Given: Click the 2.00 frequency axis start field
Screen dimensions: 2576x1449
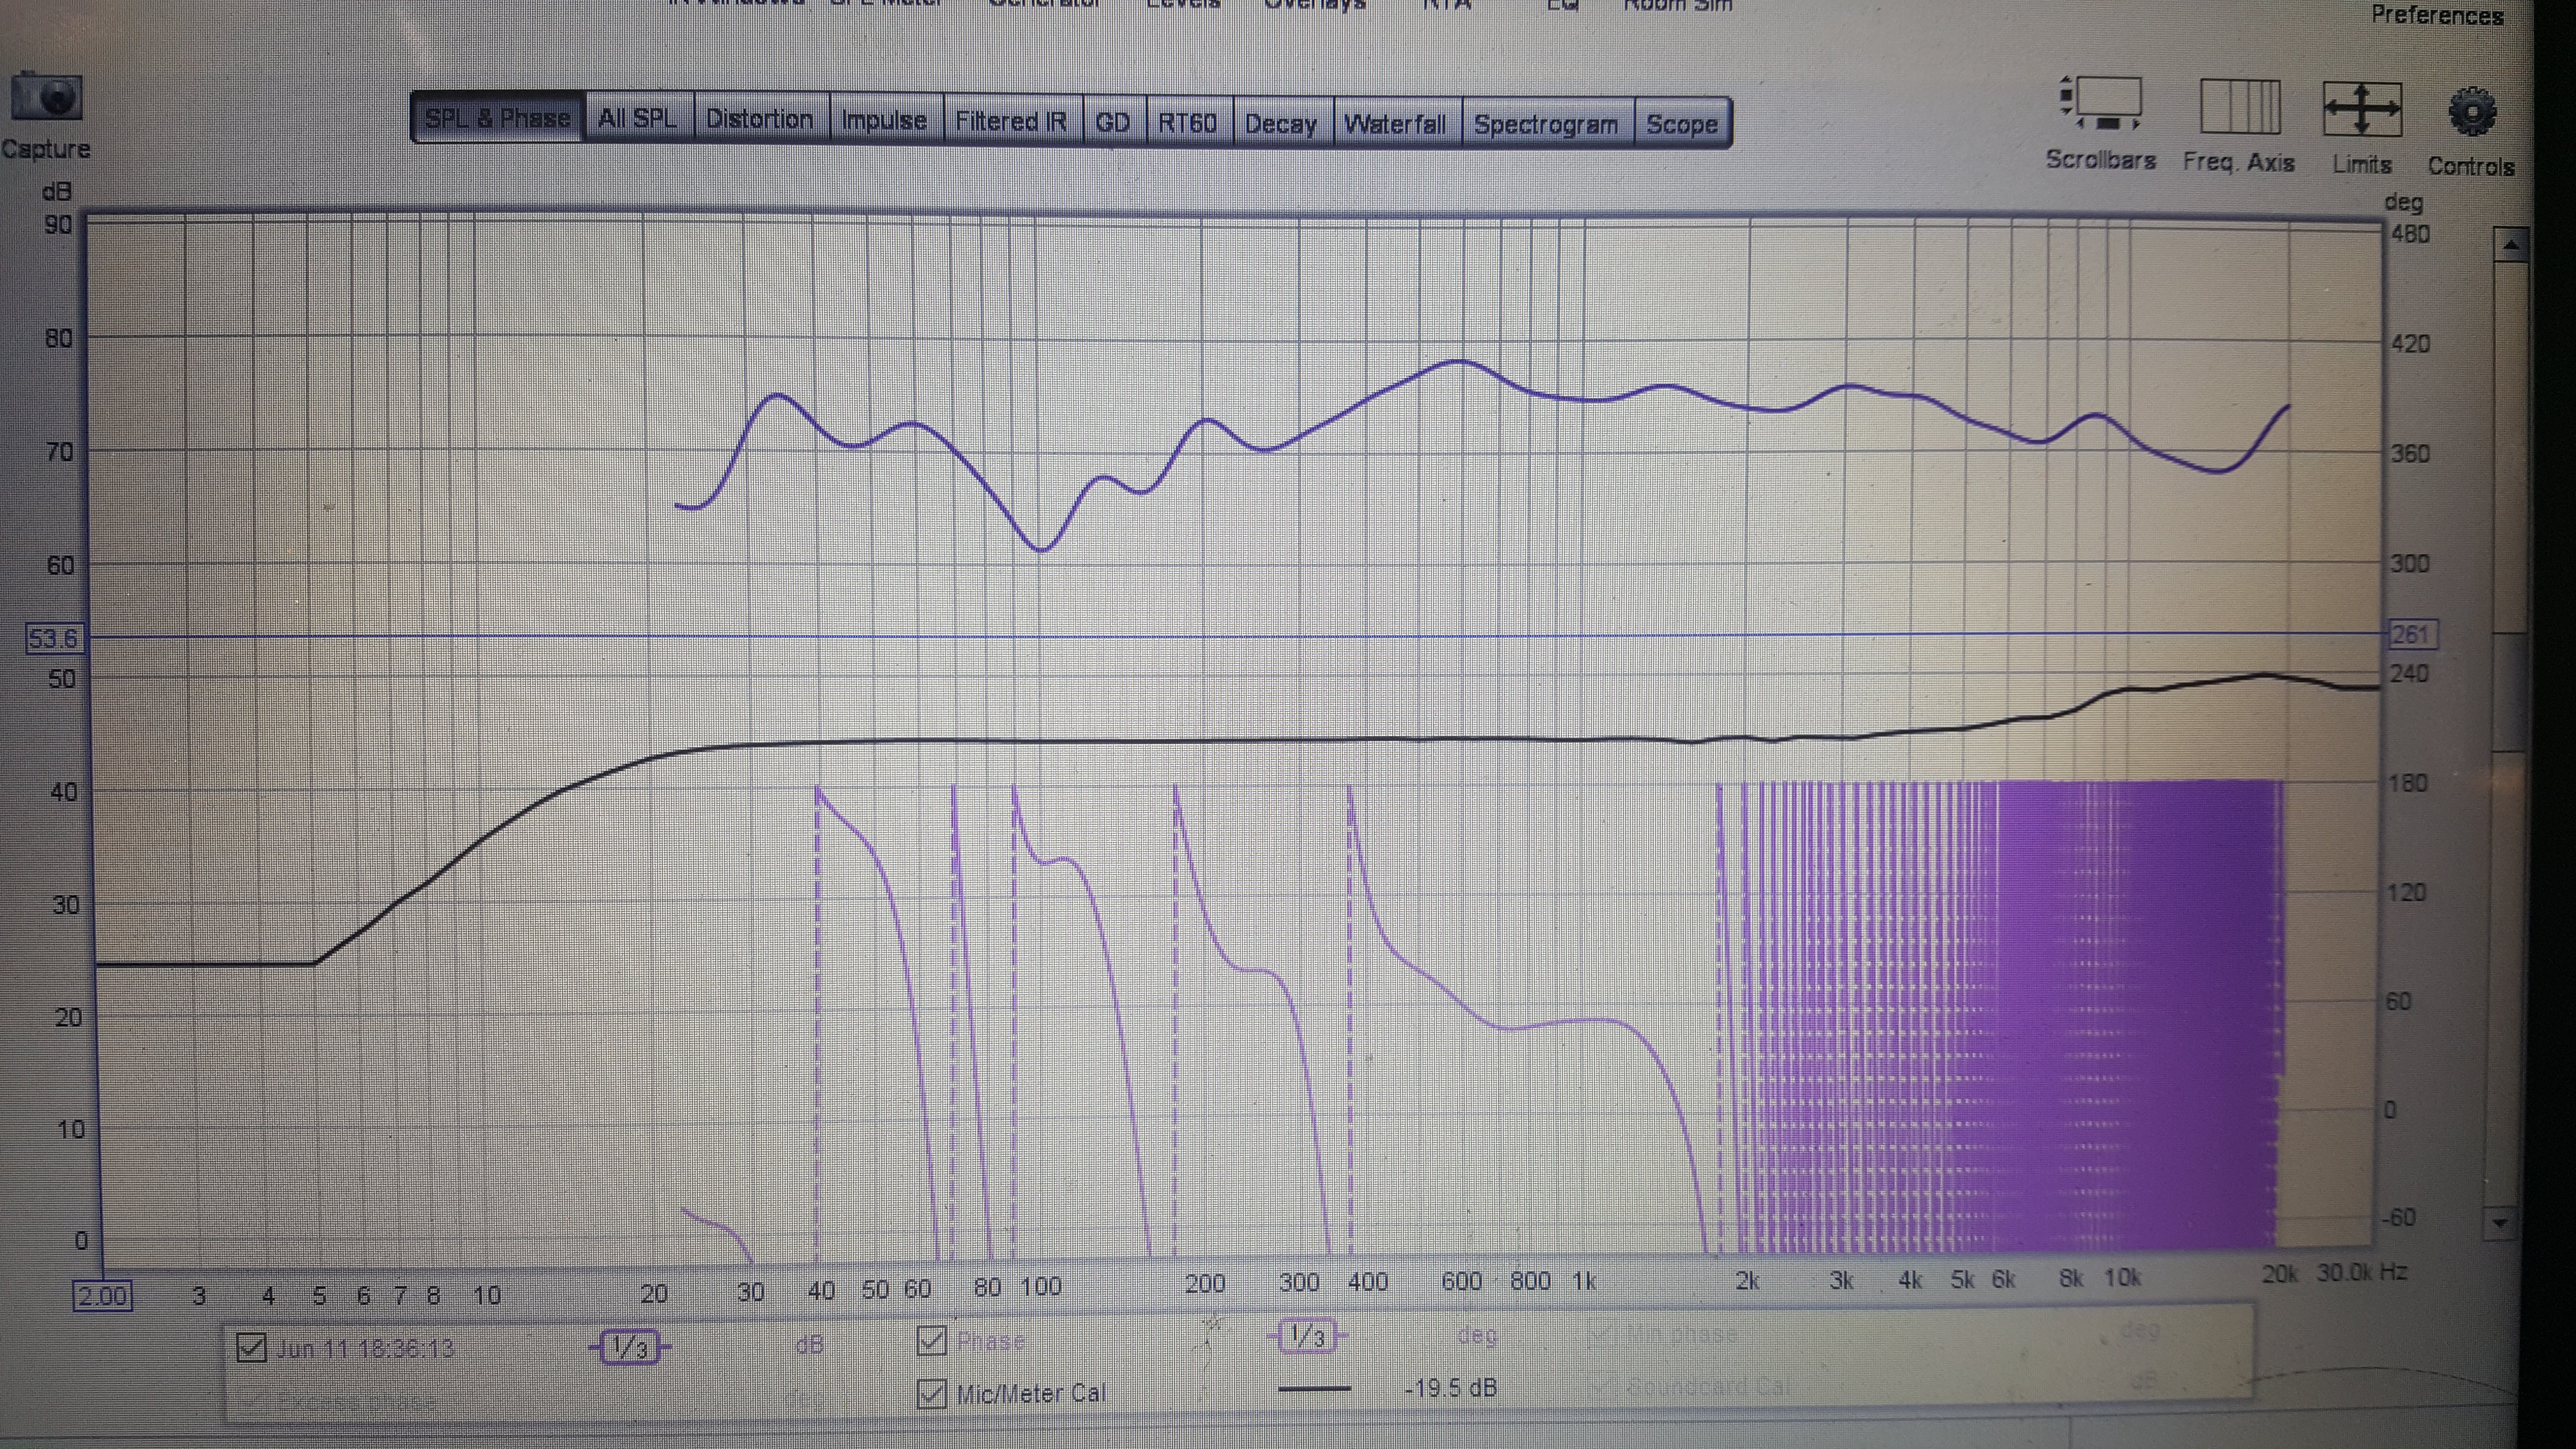Looking at the screenshot, I should pyautogui.click(x=102, y=1296).
